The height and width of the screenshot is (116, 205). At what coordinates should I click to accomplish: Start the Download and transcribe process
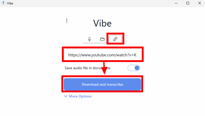coord(102,84)
